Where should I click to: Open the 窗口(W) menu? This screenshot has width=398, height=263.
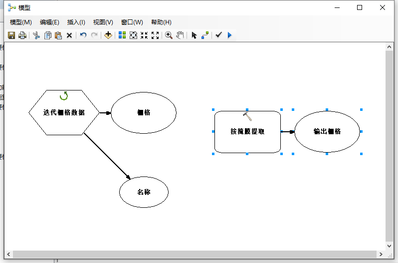pyautogui.click(x=132, y=22)
